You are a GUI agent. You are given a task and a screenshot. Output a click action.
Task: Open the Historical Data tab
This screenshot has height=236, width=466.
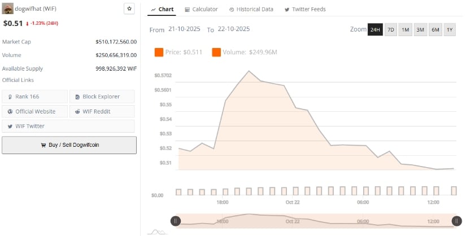(251, 9)
